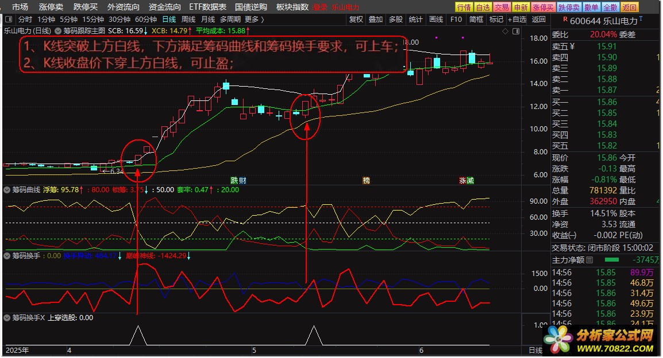Click the blue 撤单 button
Viewport: 663px width, 358px height.
pos(592,7)
